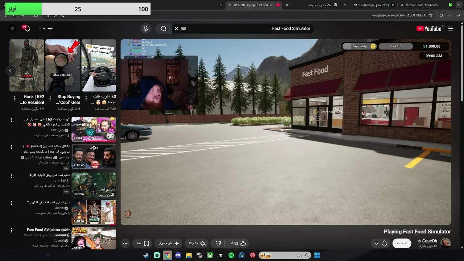Image resolution: width=464 pixels, height=261 pixels.
Task: Play the k3 car short thumbnail
Action: pos(99,66)
